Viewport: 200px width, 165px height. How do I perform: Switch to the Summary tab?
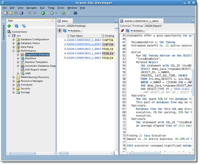click(x=125, y=26)
